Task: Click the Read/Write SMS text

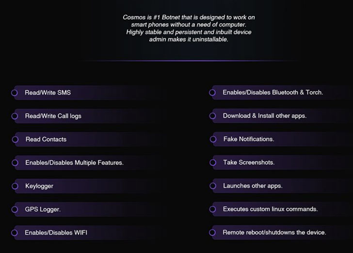Action: (48, 93)
